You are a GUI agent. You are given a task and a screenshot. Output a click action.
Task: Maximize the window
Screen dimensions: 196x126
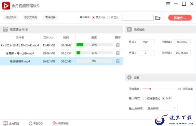click(x=184, y=4)
